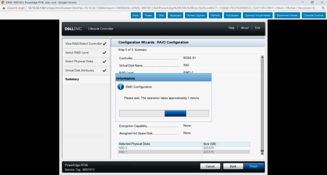Viewport: 327px width, 175px height.
Task: Open the Help link in header
Action: (232, 28)
